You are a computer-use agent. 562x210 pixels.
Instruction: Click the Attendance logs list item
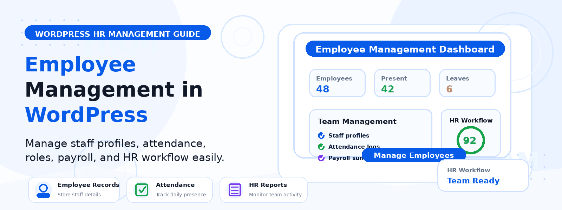(349, 147)
